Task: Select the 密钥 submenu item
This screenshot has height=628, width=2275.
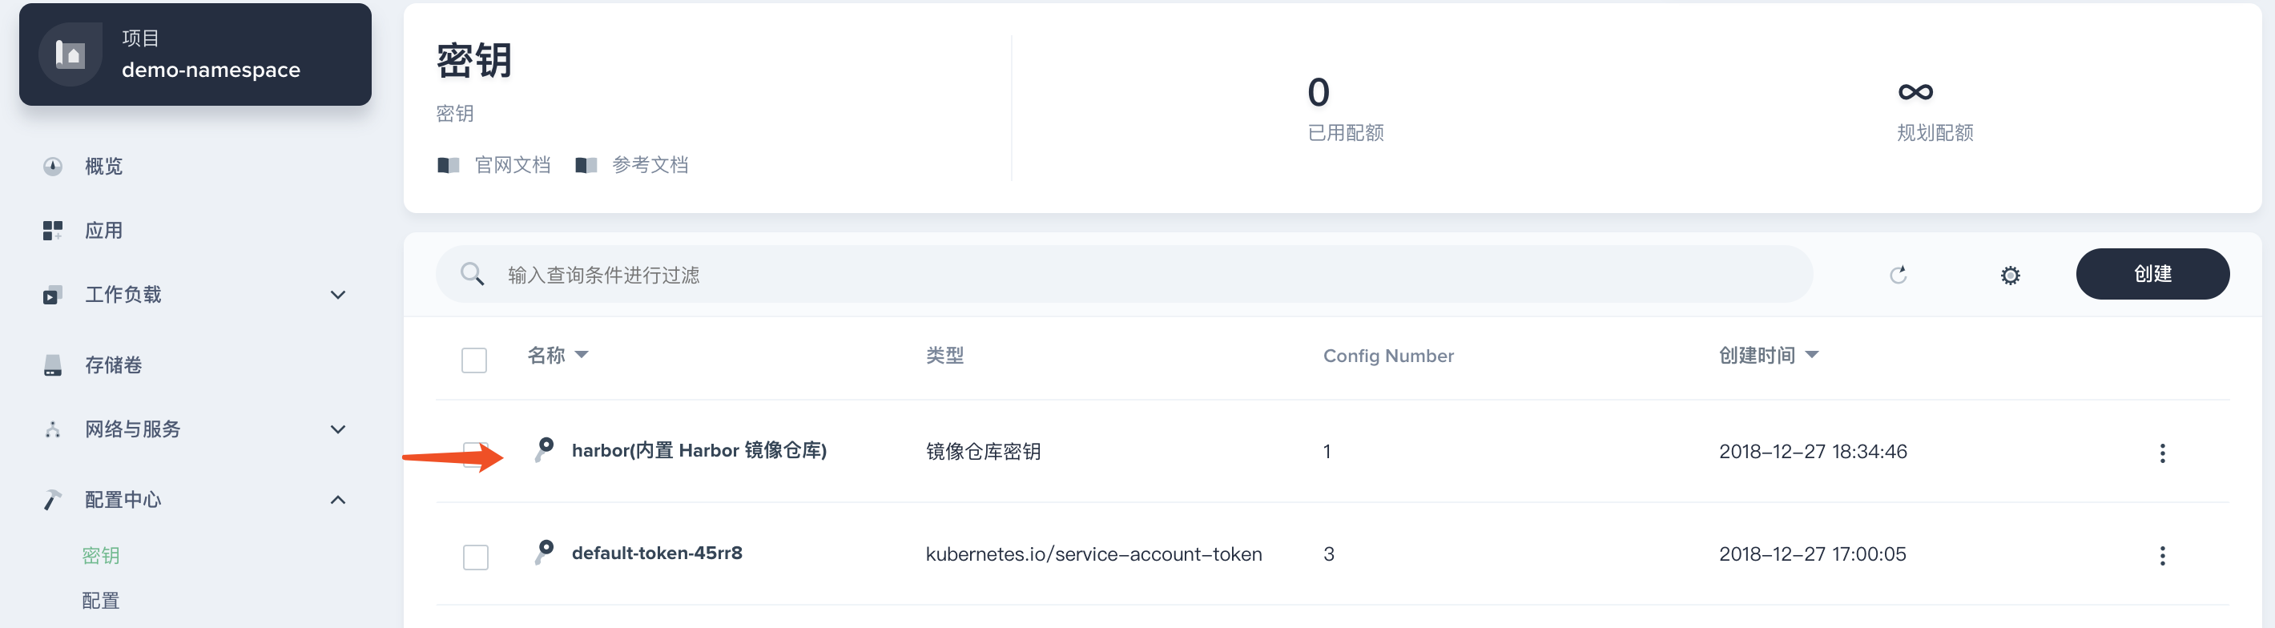Action: pos(101,556)
